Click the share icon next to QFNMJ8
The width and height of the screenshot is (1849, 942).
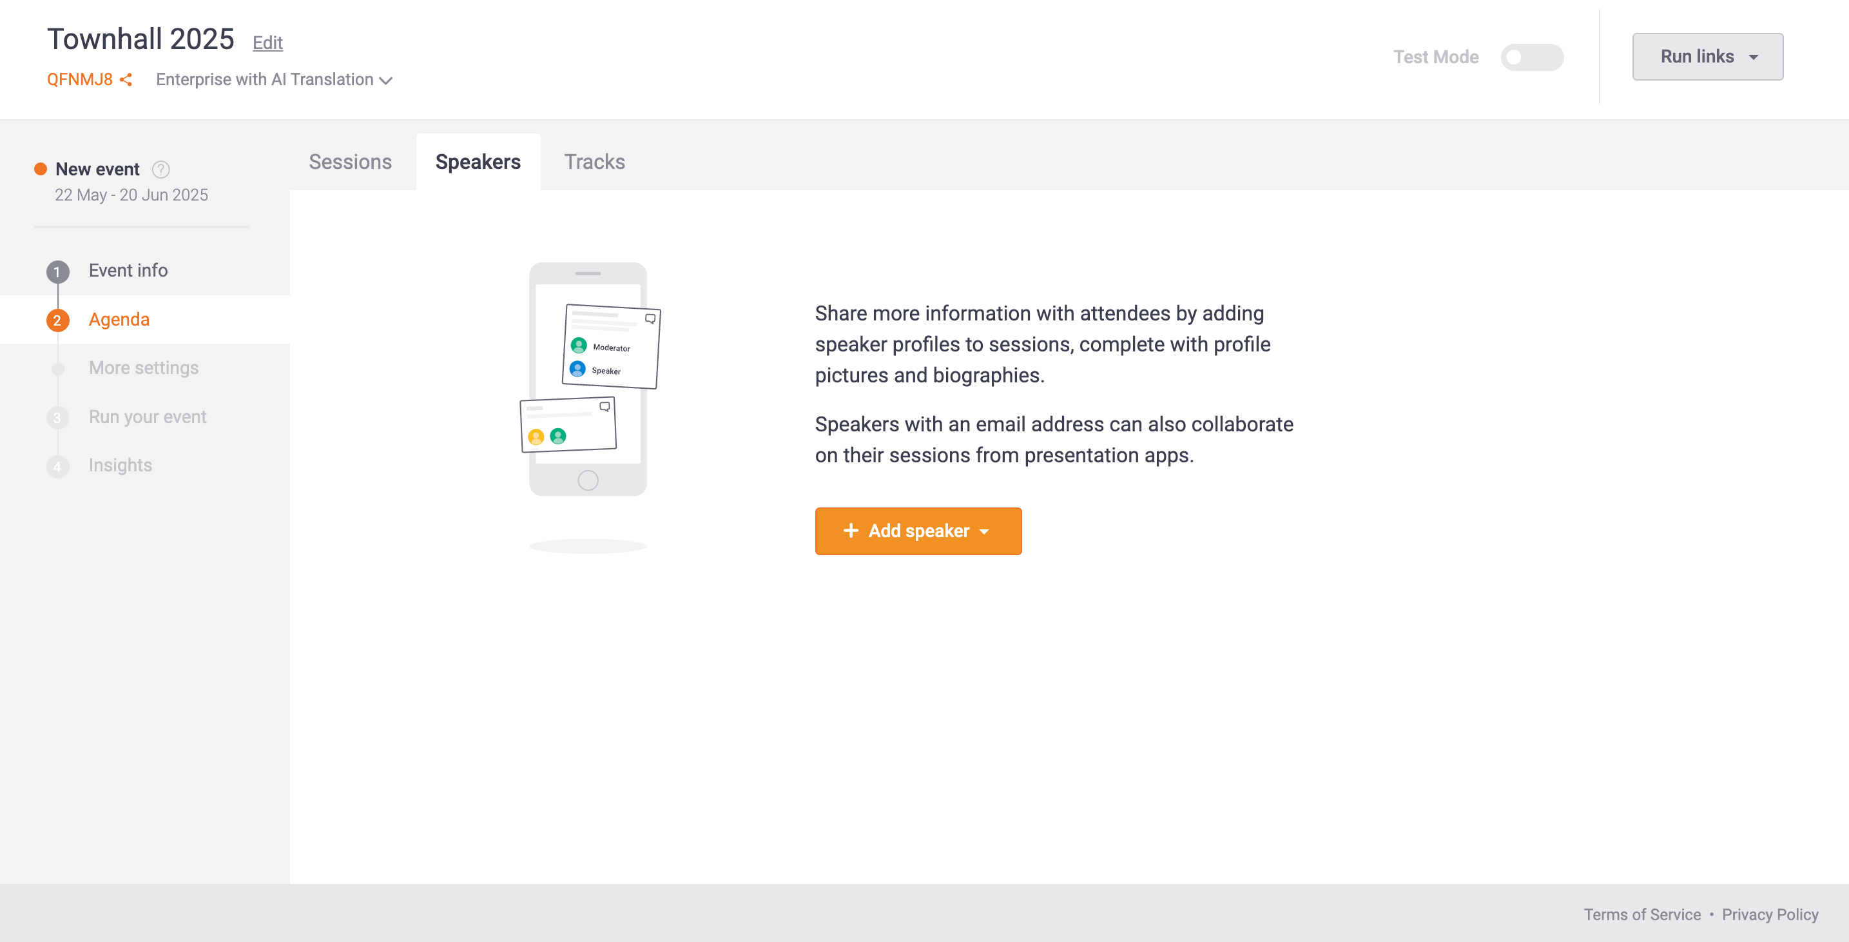[x=126, y=80]
